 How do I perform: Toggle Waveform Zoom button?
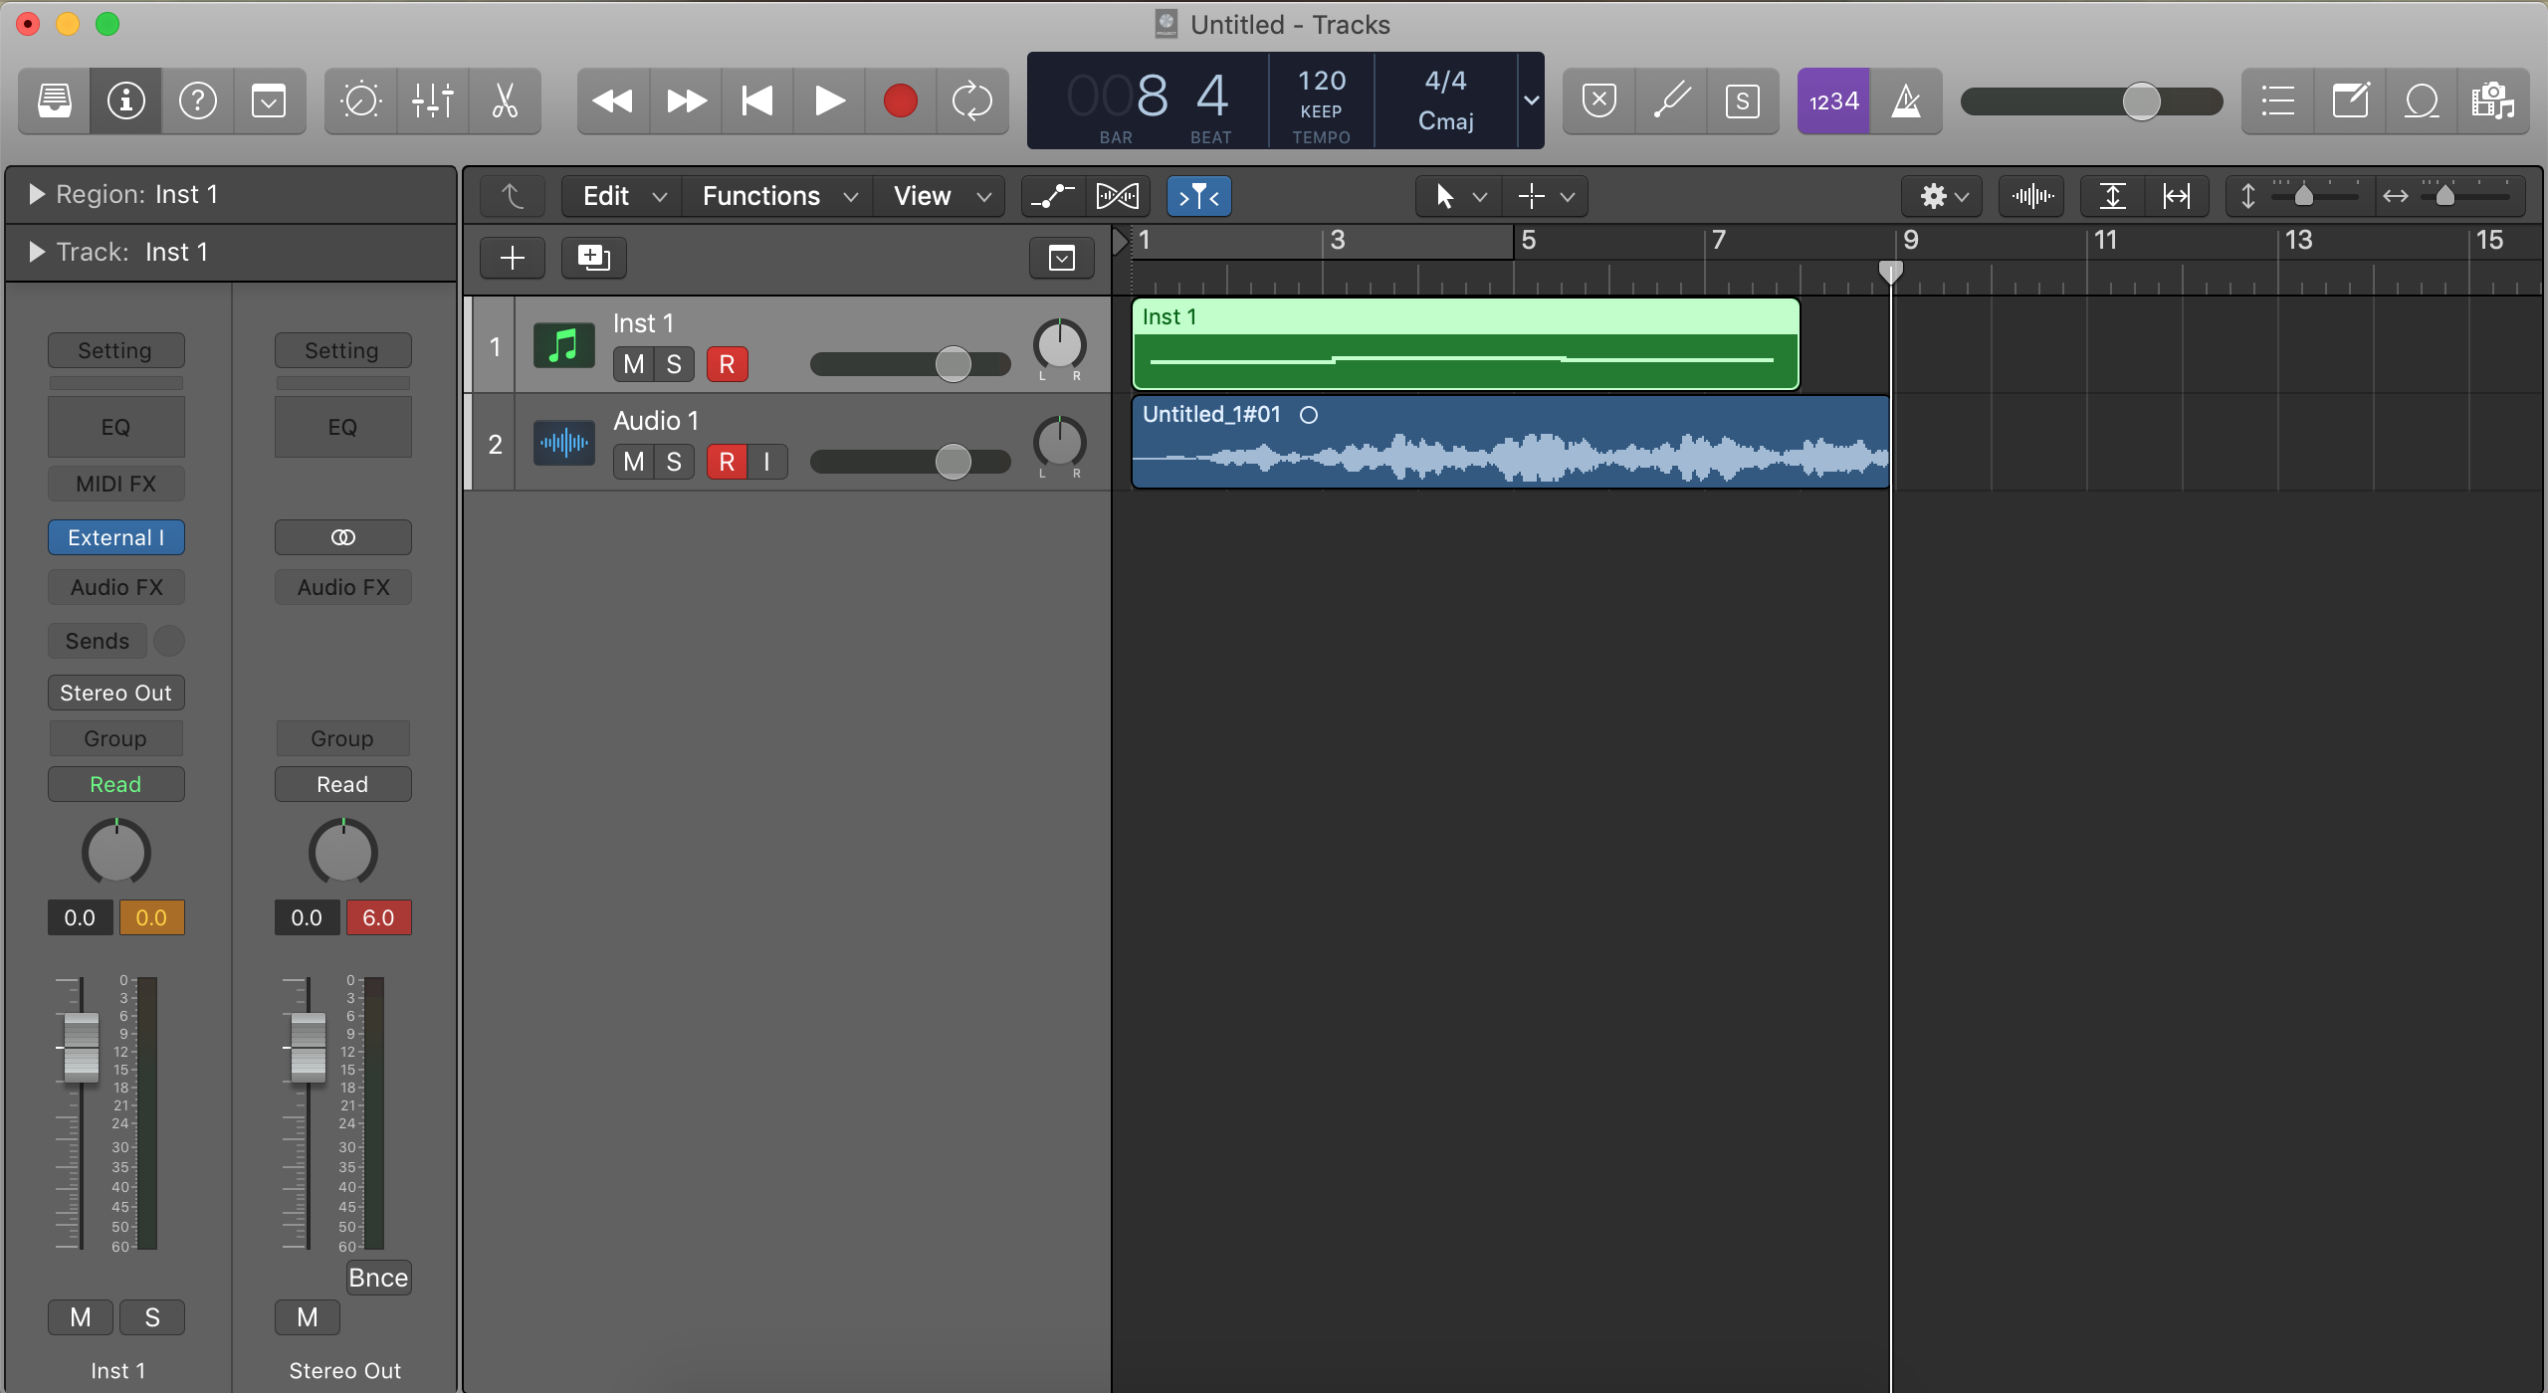click(2031, 196)
